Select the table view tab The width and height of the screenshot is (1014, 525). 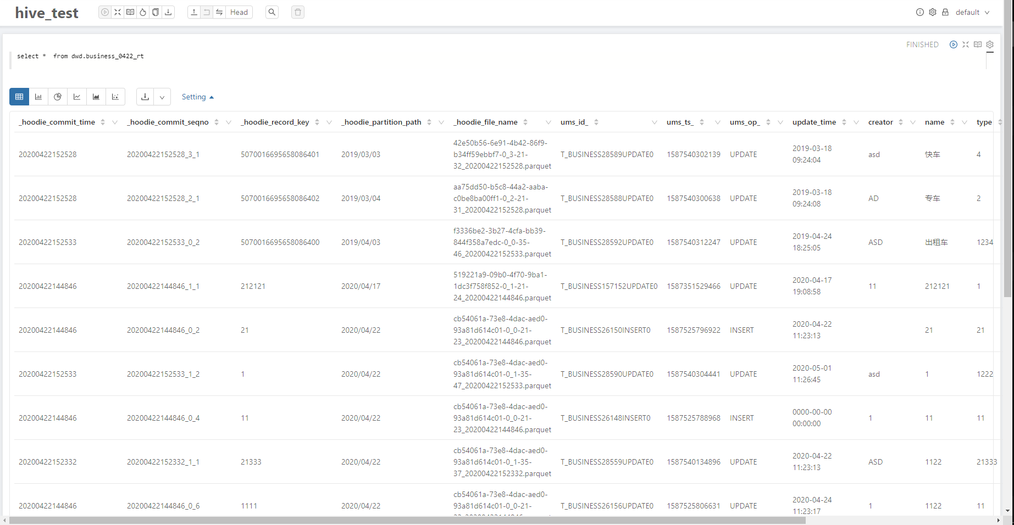[x=19, y=97]
